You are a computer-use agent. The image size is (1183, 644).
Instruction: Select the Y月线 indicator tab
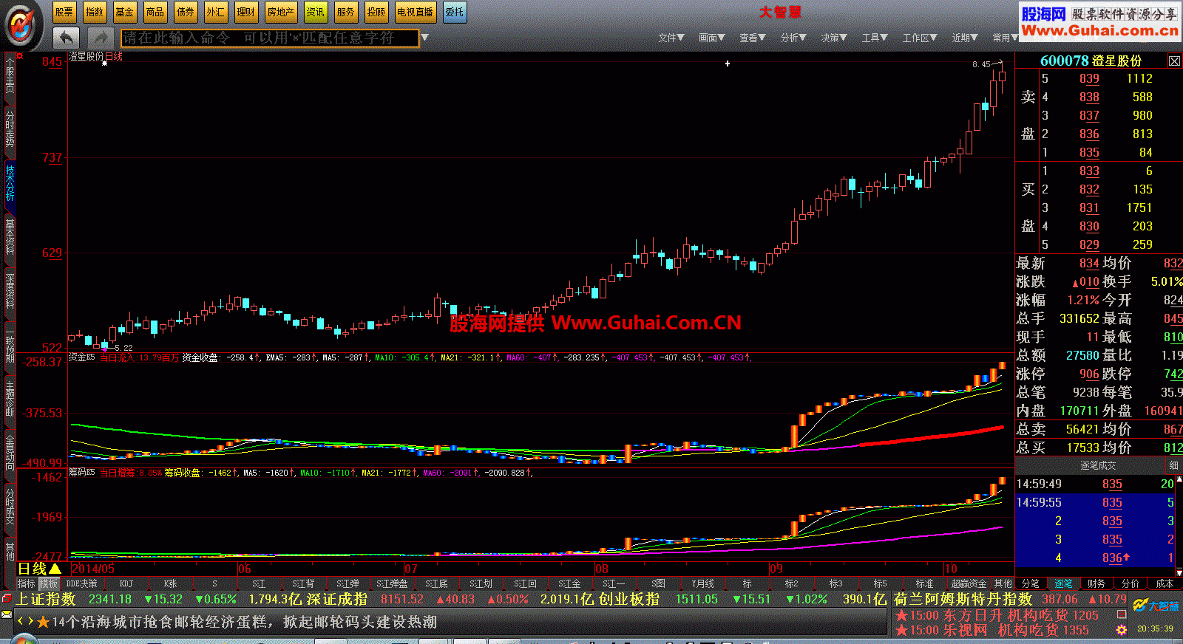pos(702,583)
